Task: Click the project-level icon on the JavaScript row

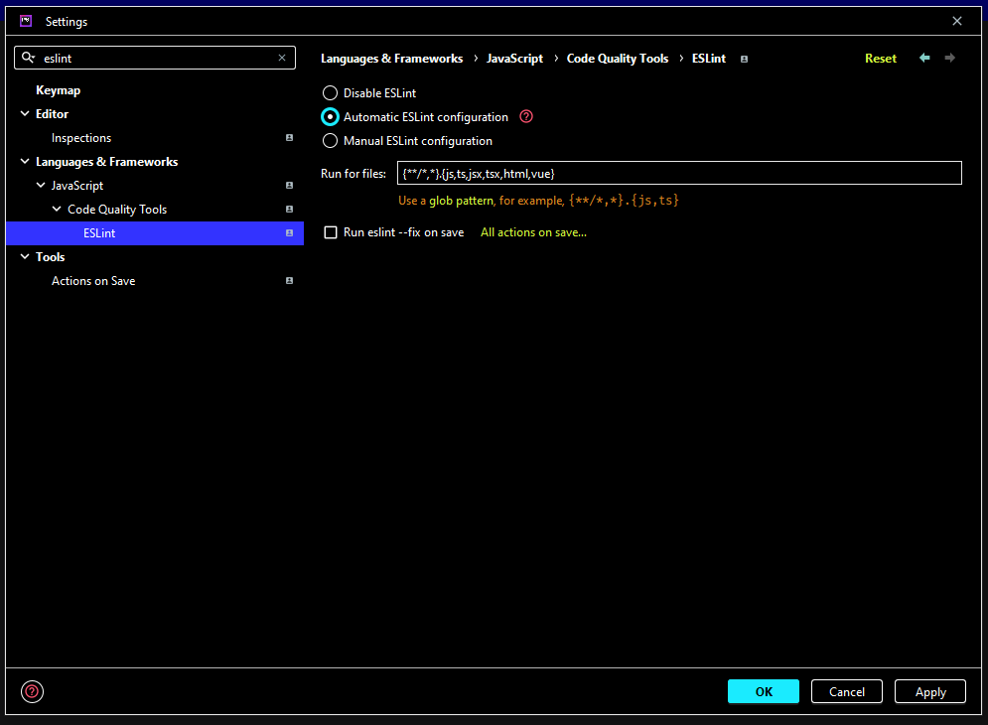Action: tap(289, 186)
